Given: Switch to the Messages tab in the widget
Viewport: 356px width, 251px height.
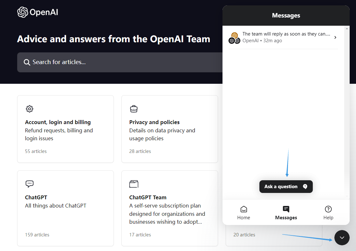Looking at the screenshot, I should [x=286, y=213].
